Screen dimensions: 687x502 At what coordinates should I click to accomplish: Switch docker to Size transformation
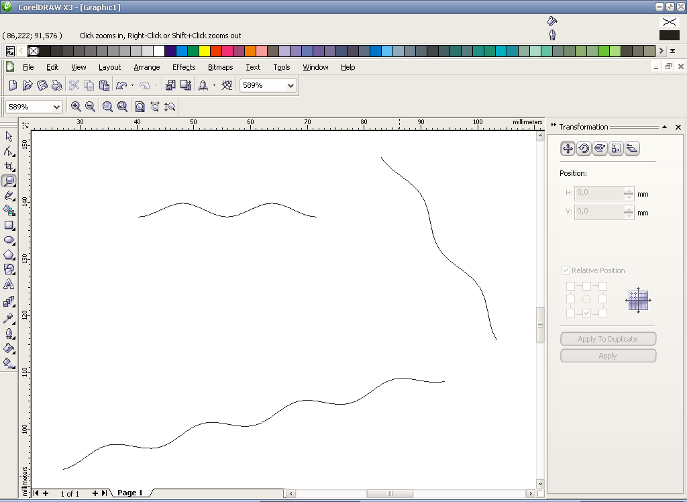[616, 148]
